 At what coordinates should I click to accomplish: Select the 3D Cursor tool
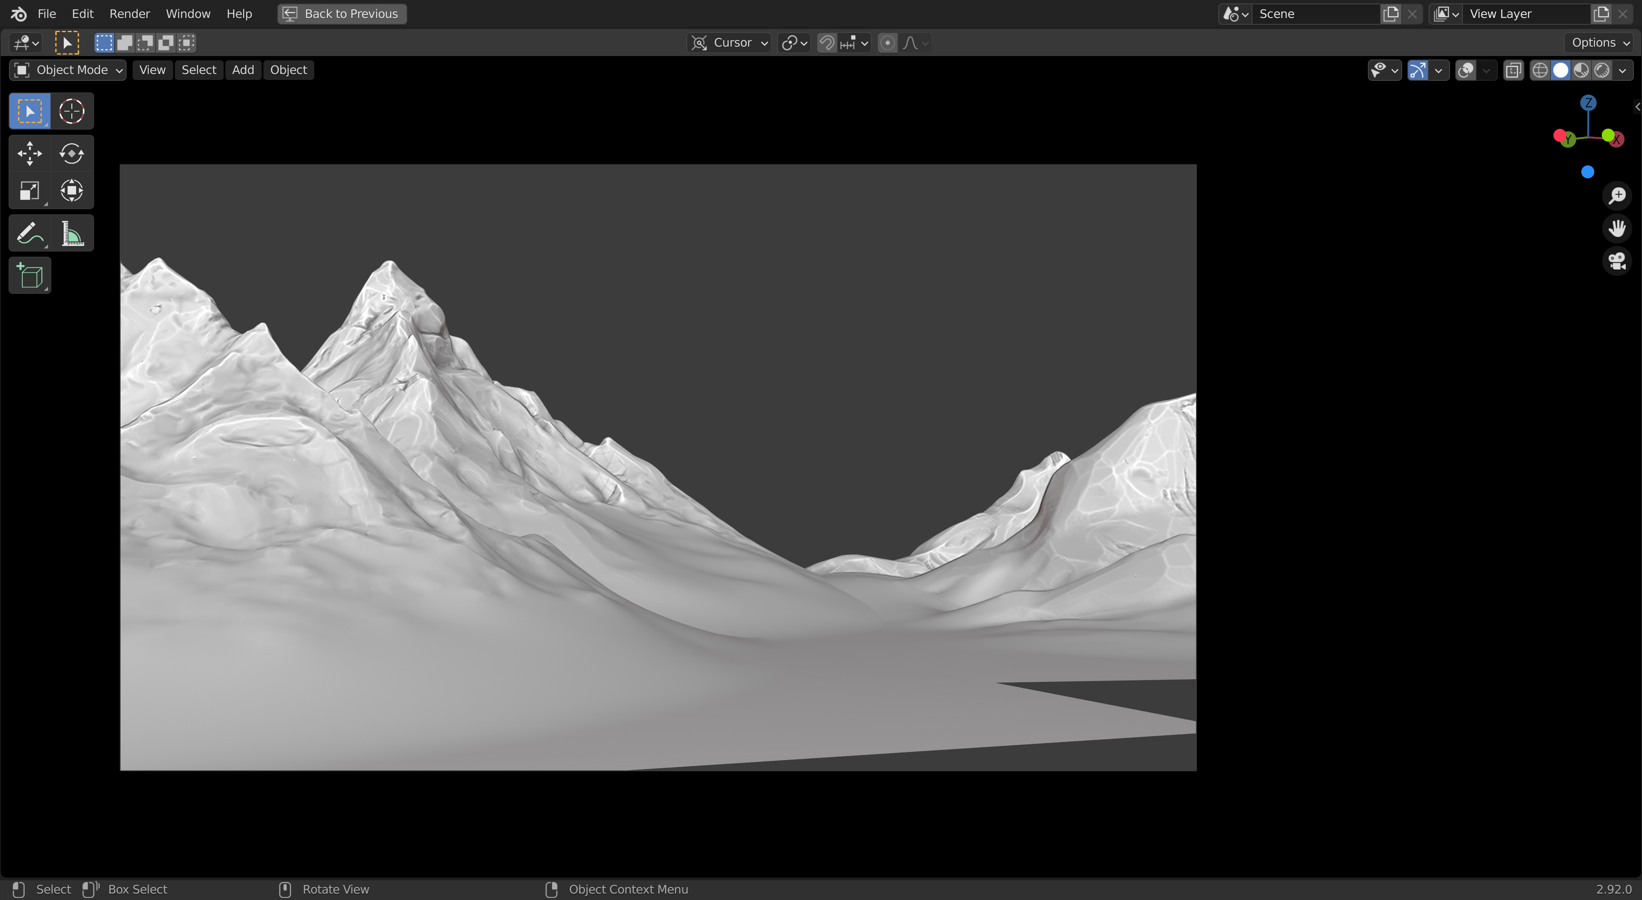(x=71, y=111)
